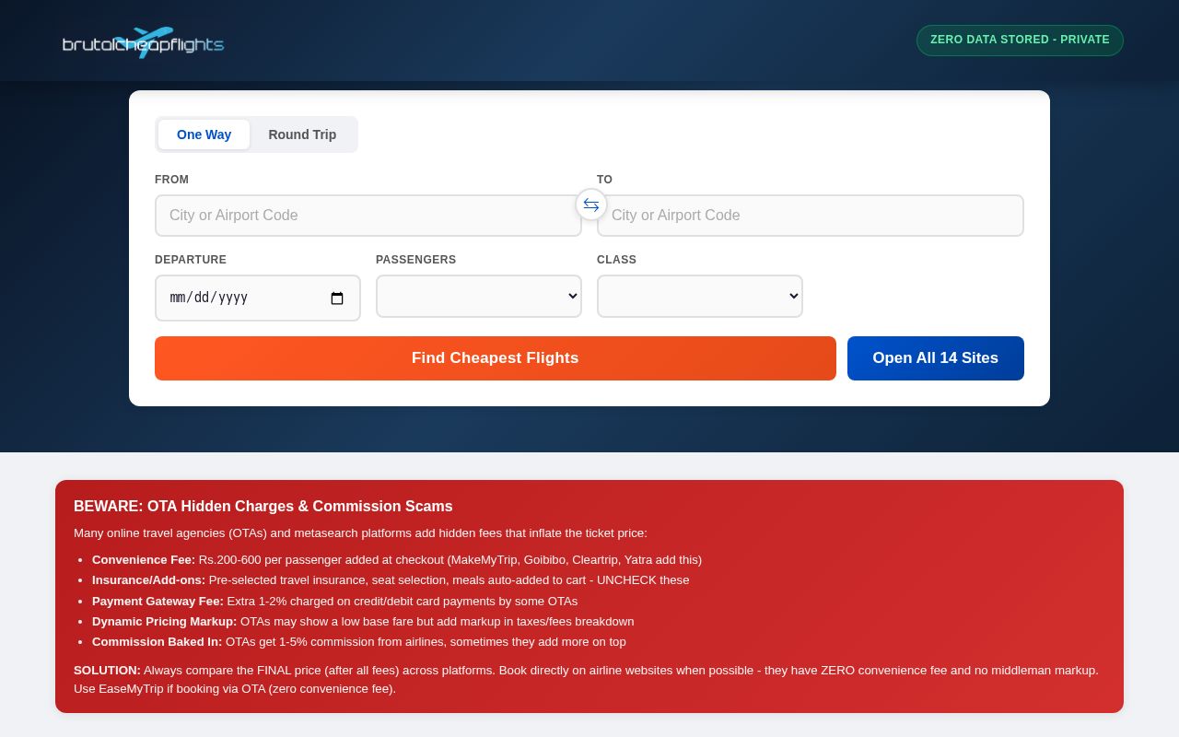Switch to the Round Trip tab

[x=302, y=135]
